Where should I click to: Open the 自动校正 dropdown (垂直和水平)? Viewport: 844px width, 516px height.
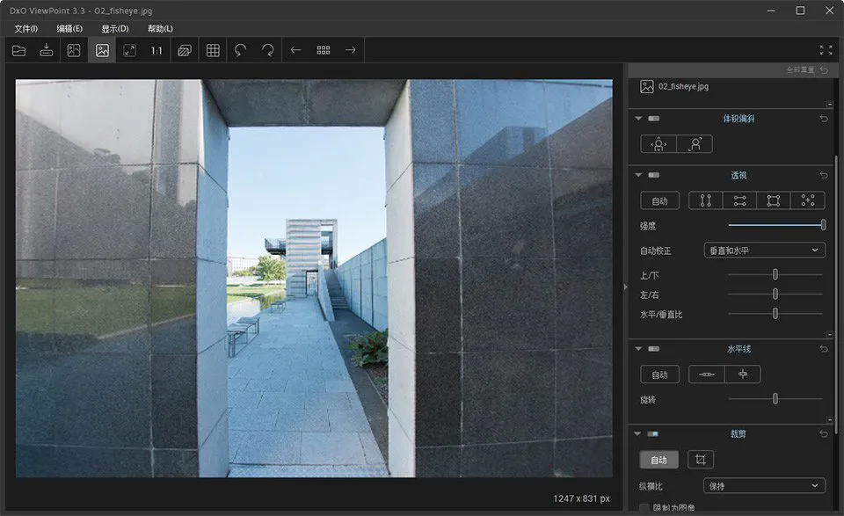point(764,251)
